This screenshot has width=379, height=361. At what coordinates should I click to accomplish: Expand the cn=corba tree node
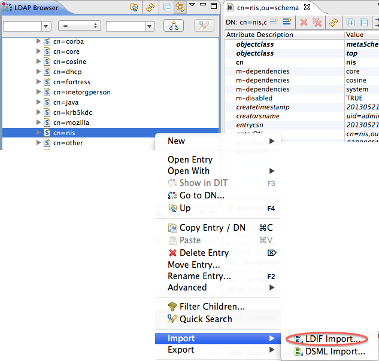tap(39, 41)
